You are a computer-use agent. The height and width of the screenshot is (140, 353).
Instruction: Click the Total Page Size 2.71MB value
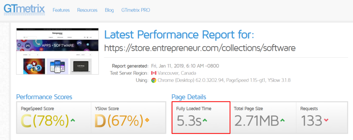tap(256, 121)
